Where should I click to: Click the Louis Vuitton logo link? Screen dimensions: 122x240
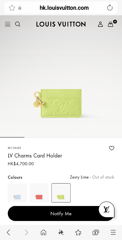[x=61, y=24]
